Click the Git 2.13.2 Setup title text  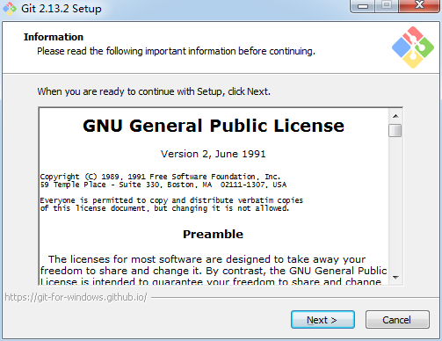[62, 9]
